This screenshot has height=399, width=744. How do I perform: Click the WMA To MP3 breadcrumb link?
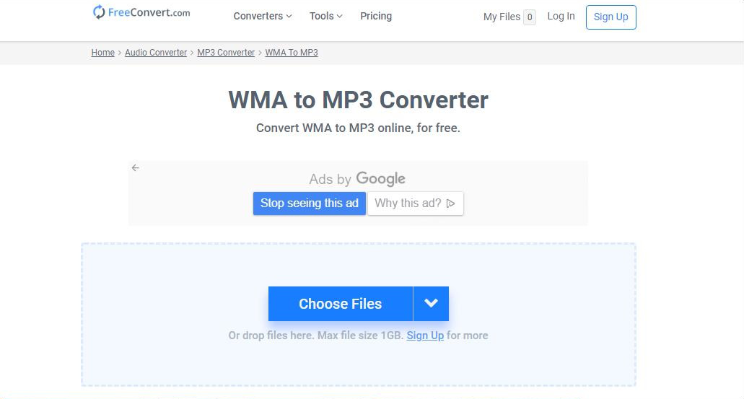tap(292, 53)
